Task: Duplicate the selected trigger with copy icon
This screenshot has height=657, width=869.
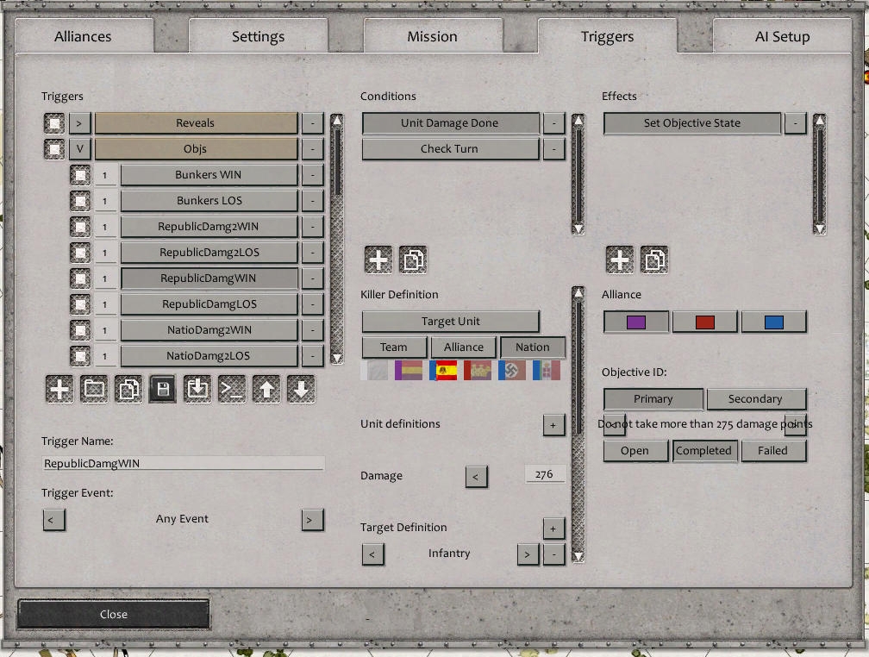Action: coord(128,390)
